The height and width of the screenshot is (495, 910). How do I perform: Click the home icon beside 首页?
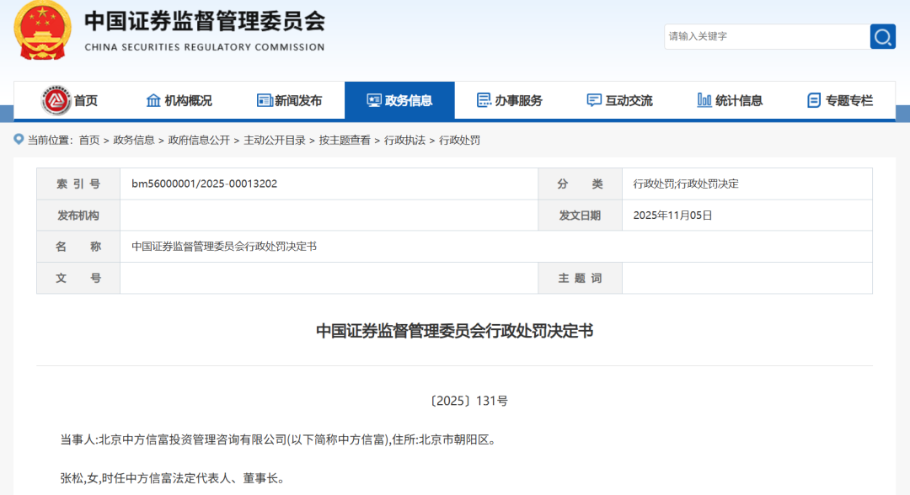coord(56,100)
